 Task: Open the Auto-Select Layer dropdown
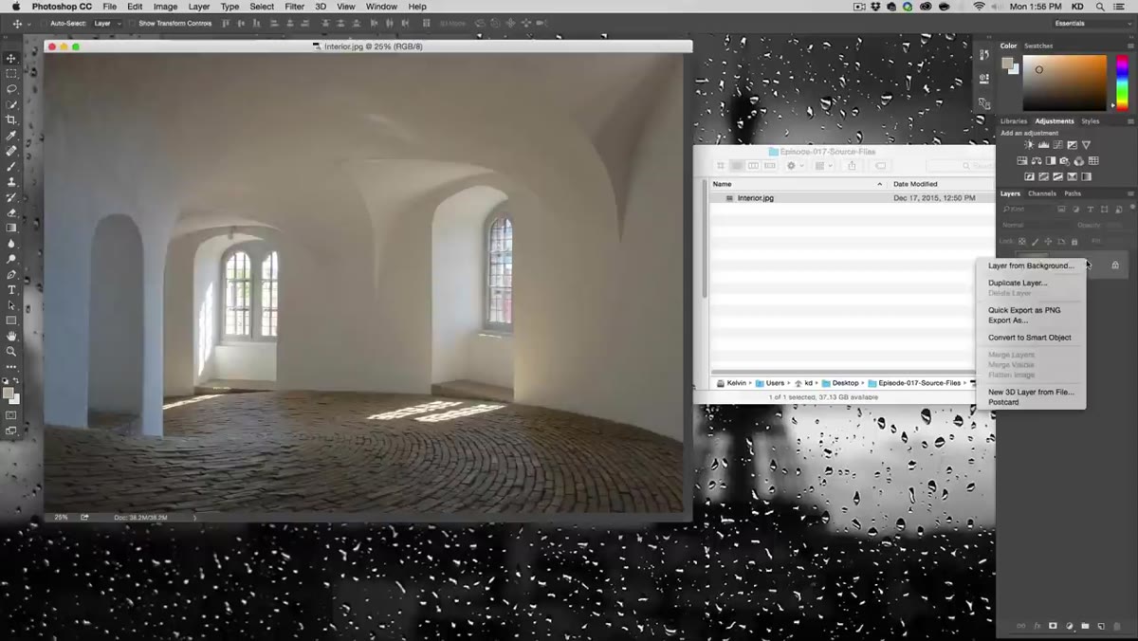106,23
